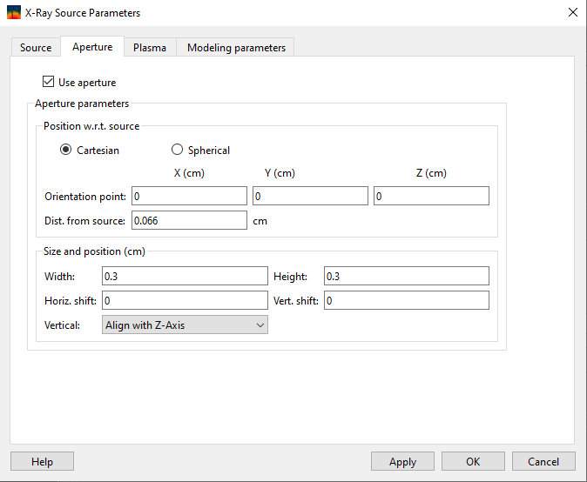Viewport: 587px width, 482px height.
Task: Switch to the Source tab
Action: tap(36, 48)
